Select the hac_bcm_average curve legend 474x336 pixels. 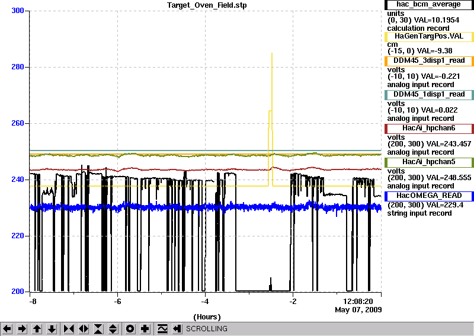click(x=428, y=5)
